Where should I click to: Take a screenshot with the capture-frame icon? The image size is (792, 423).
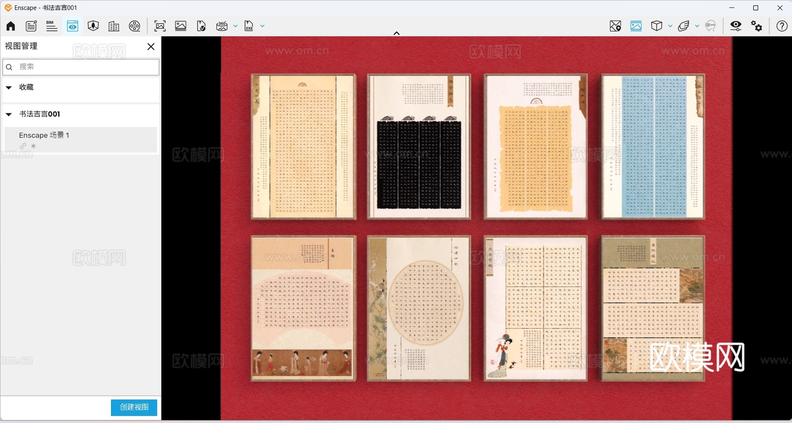point(160,26)
